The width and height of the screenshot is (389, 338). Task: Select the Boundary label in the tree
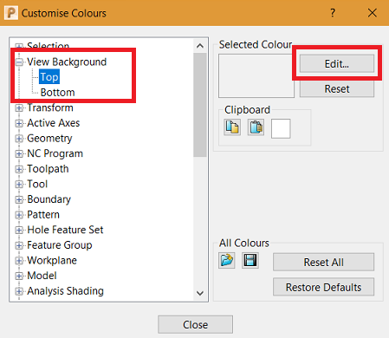pyautogui.click(x=49, y=199)
